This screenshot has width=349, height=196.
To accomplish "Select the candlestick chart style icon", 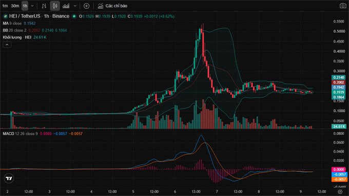I will (55, 6).
